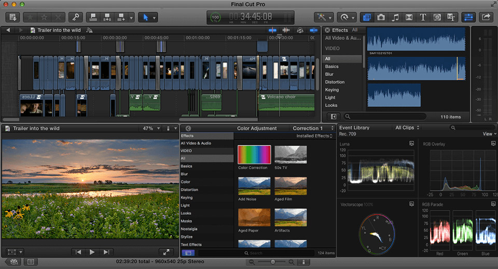Click the background tasks 100% indicator
Image resolution: width=498 pixels, height=269 pixels.
(215, 18)
